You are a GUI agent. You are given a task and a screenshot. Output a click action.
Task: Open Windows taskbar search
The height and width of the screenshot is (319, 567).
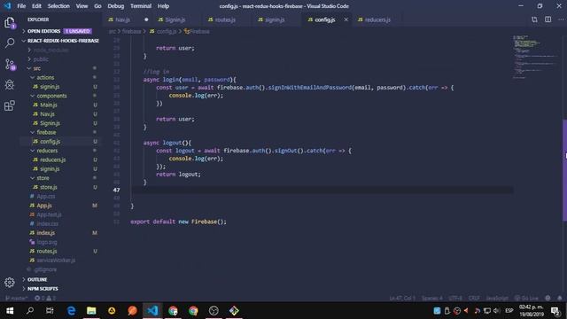30,311
